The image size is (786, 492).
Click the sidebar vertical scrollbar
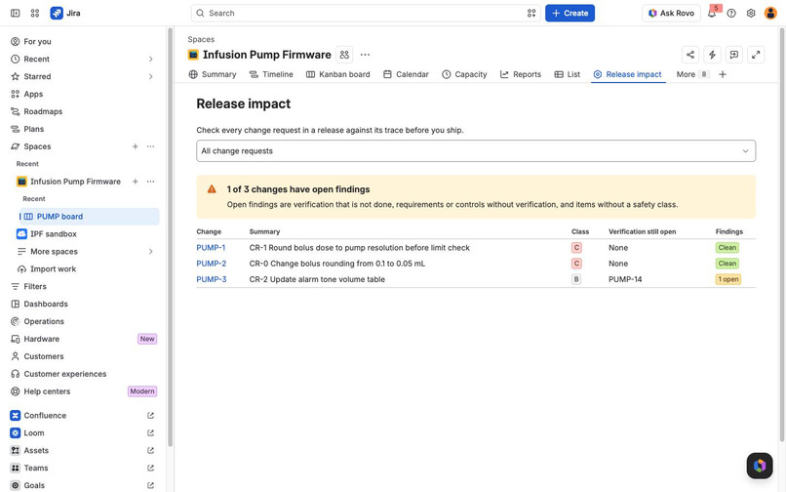pyautogui.click(x=171, y=236)
